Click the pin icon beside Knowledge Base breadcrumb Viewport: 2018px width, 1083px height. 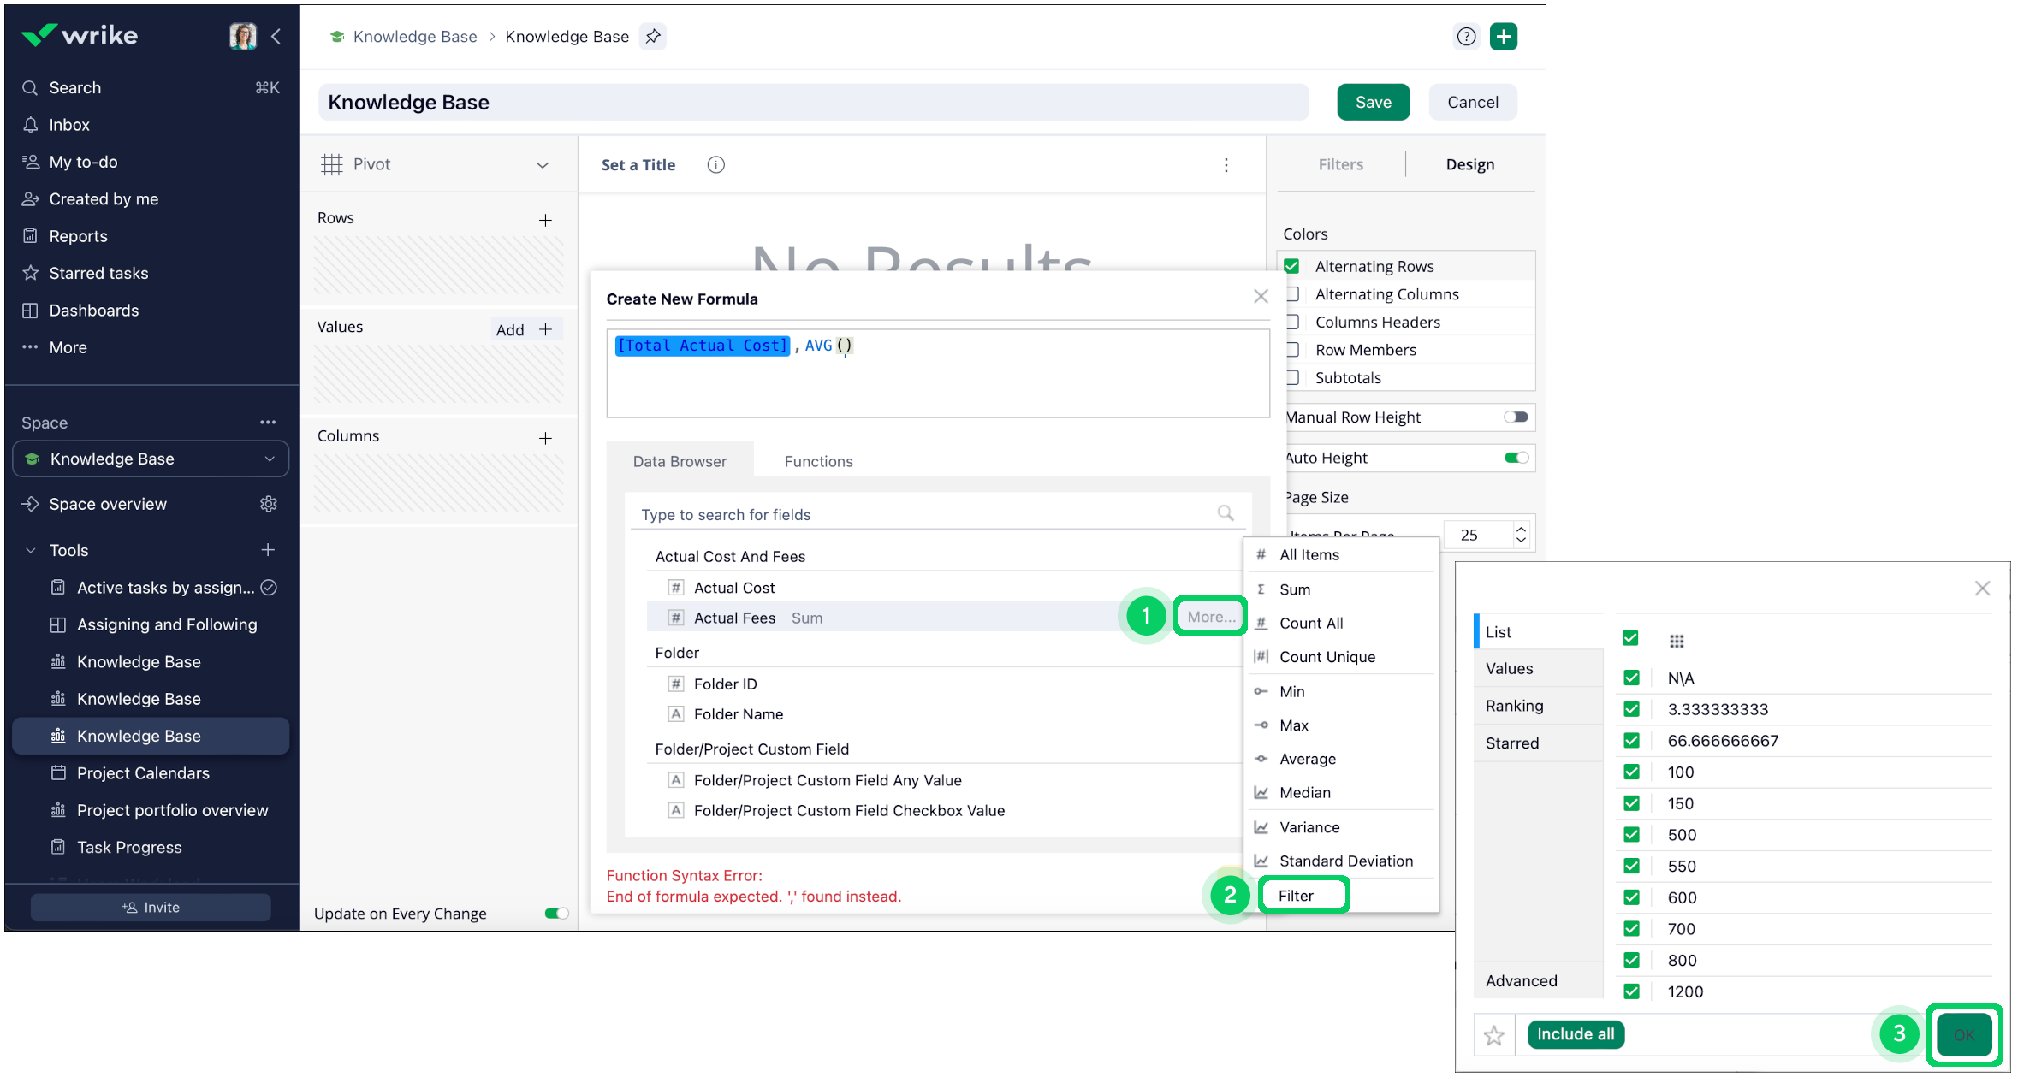(x=653, y=36)
